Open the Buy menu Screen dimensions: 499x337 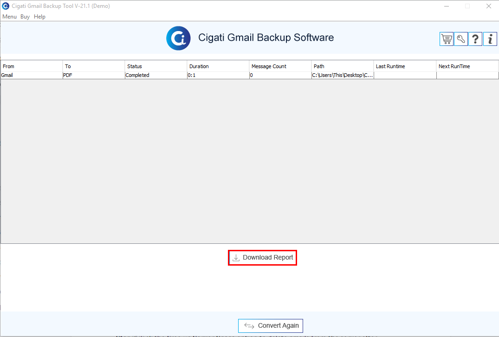[25, 17]
